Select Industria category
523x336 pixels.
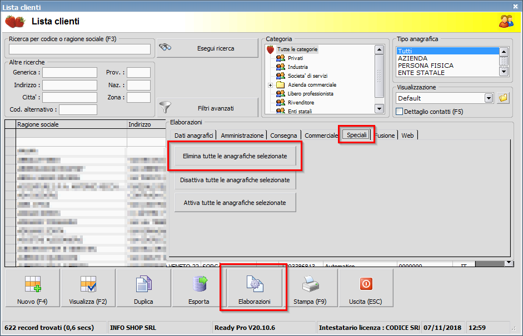[297, 67]
